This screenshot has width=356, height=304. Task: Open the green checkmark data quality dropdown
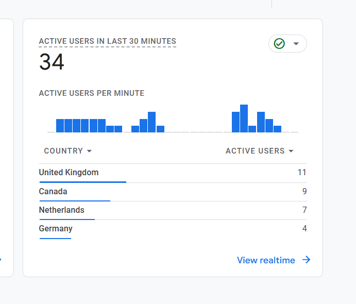287,44
